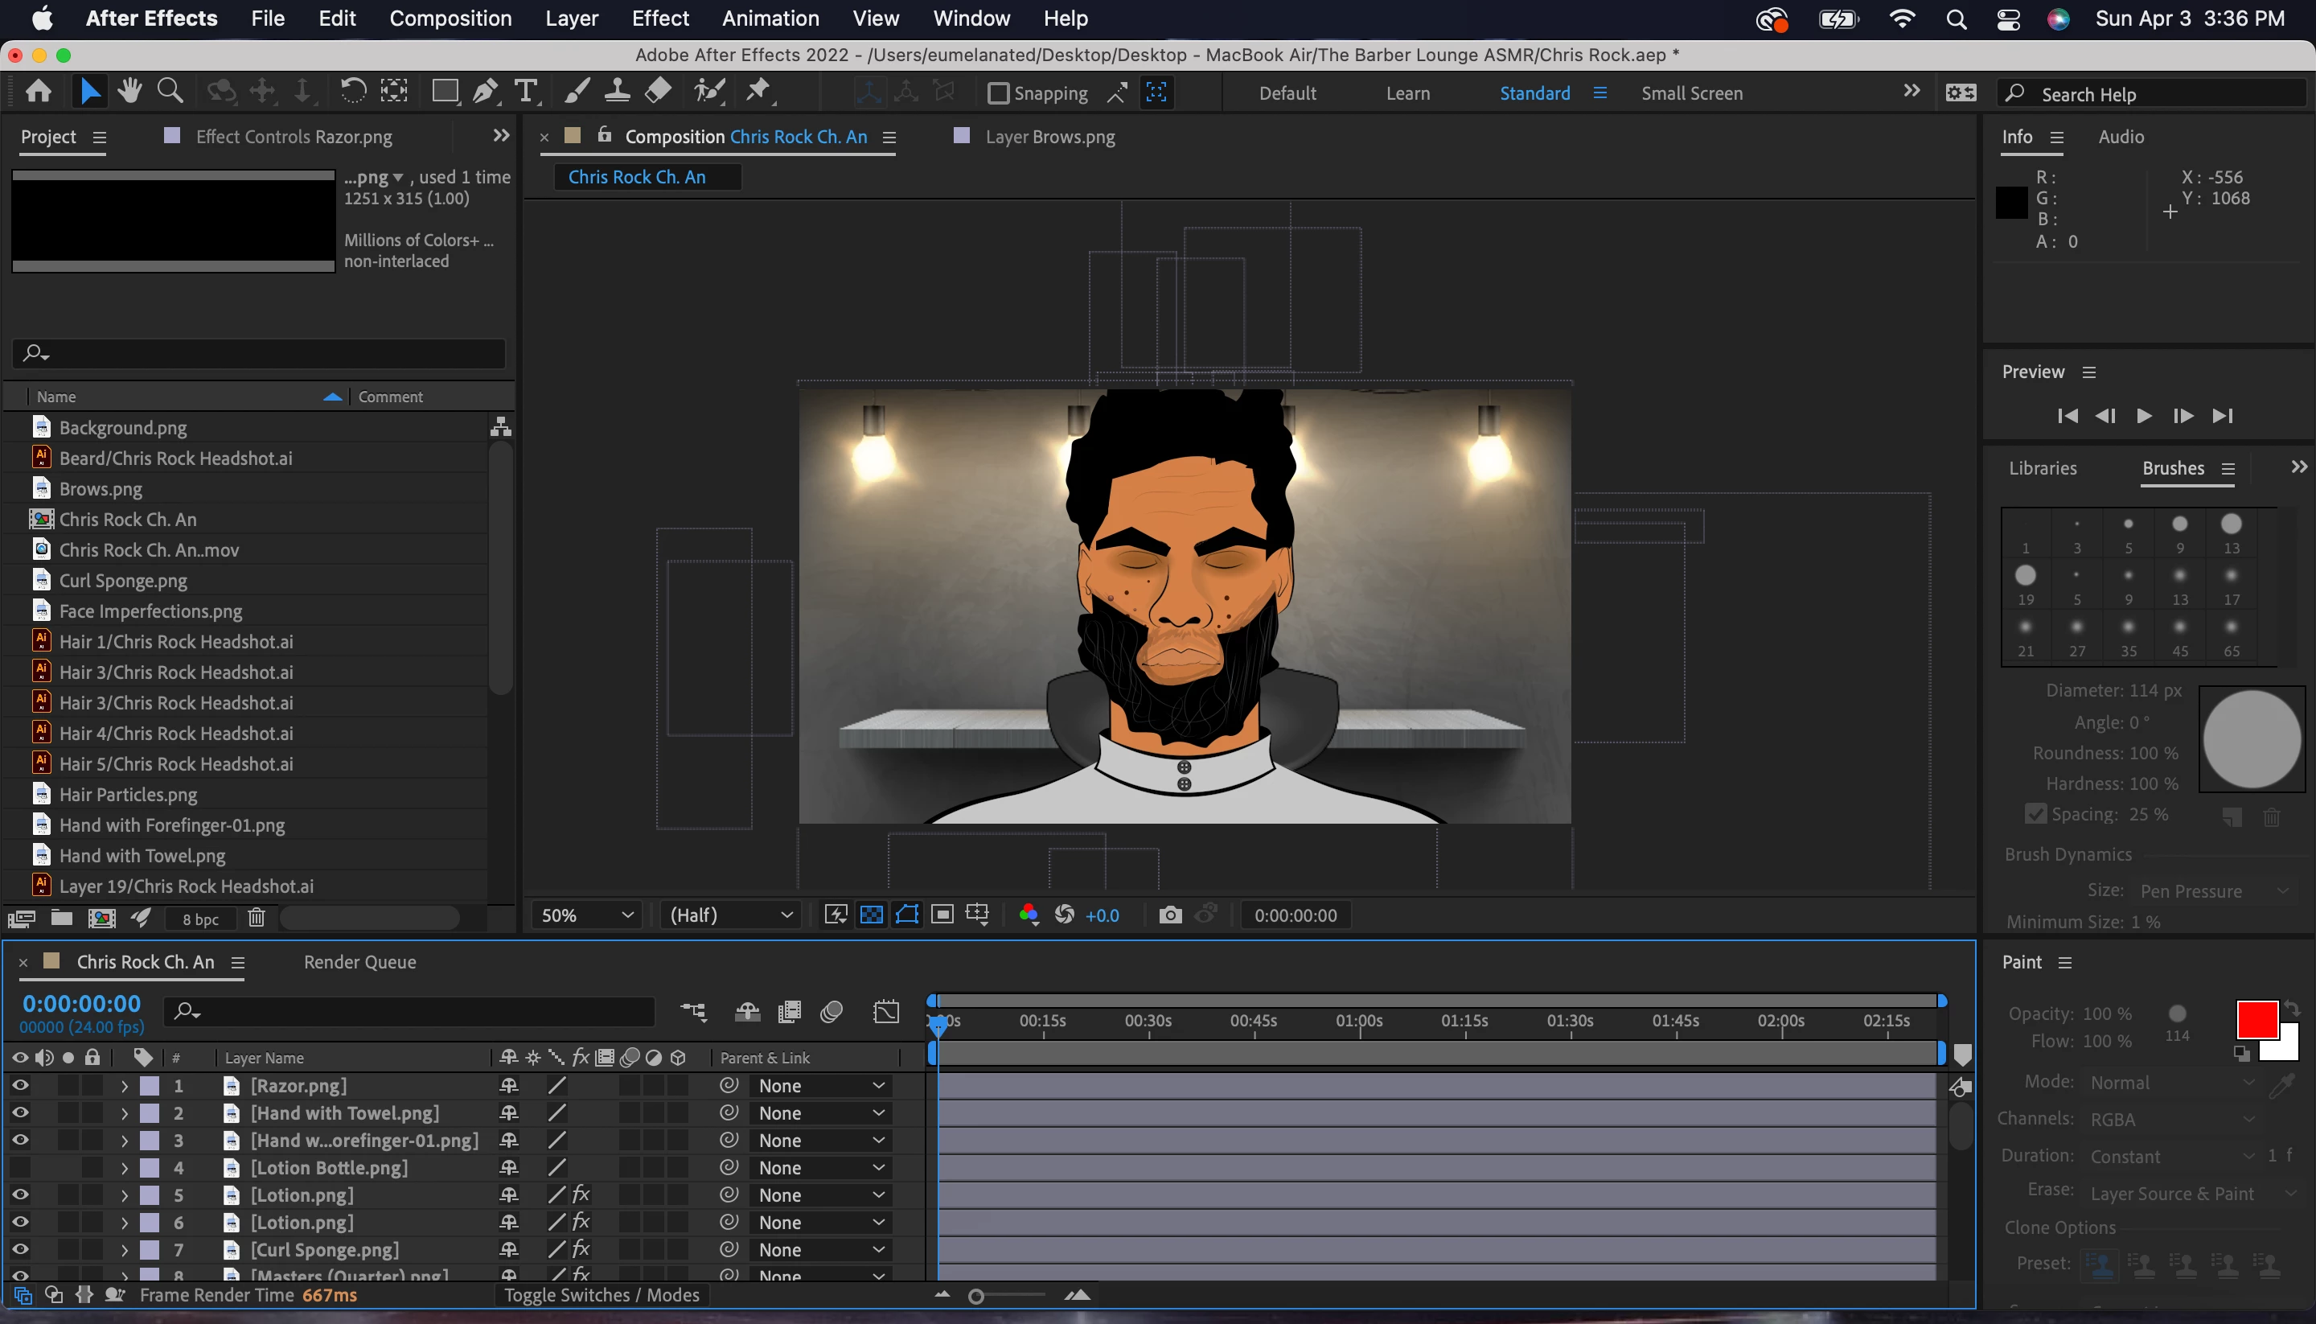The image size is (2316, 1324).
Task: Open the 50% magnification dropdown
Action: tap(586, 915)
